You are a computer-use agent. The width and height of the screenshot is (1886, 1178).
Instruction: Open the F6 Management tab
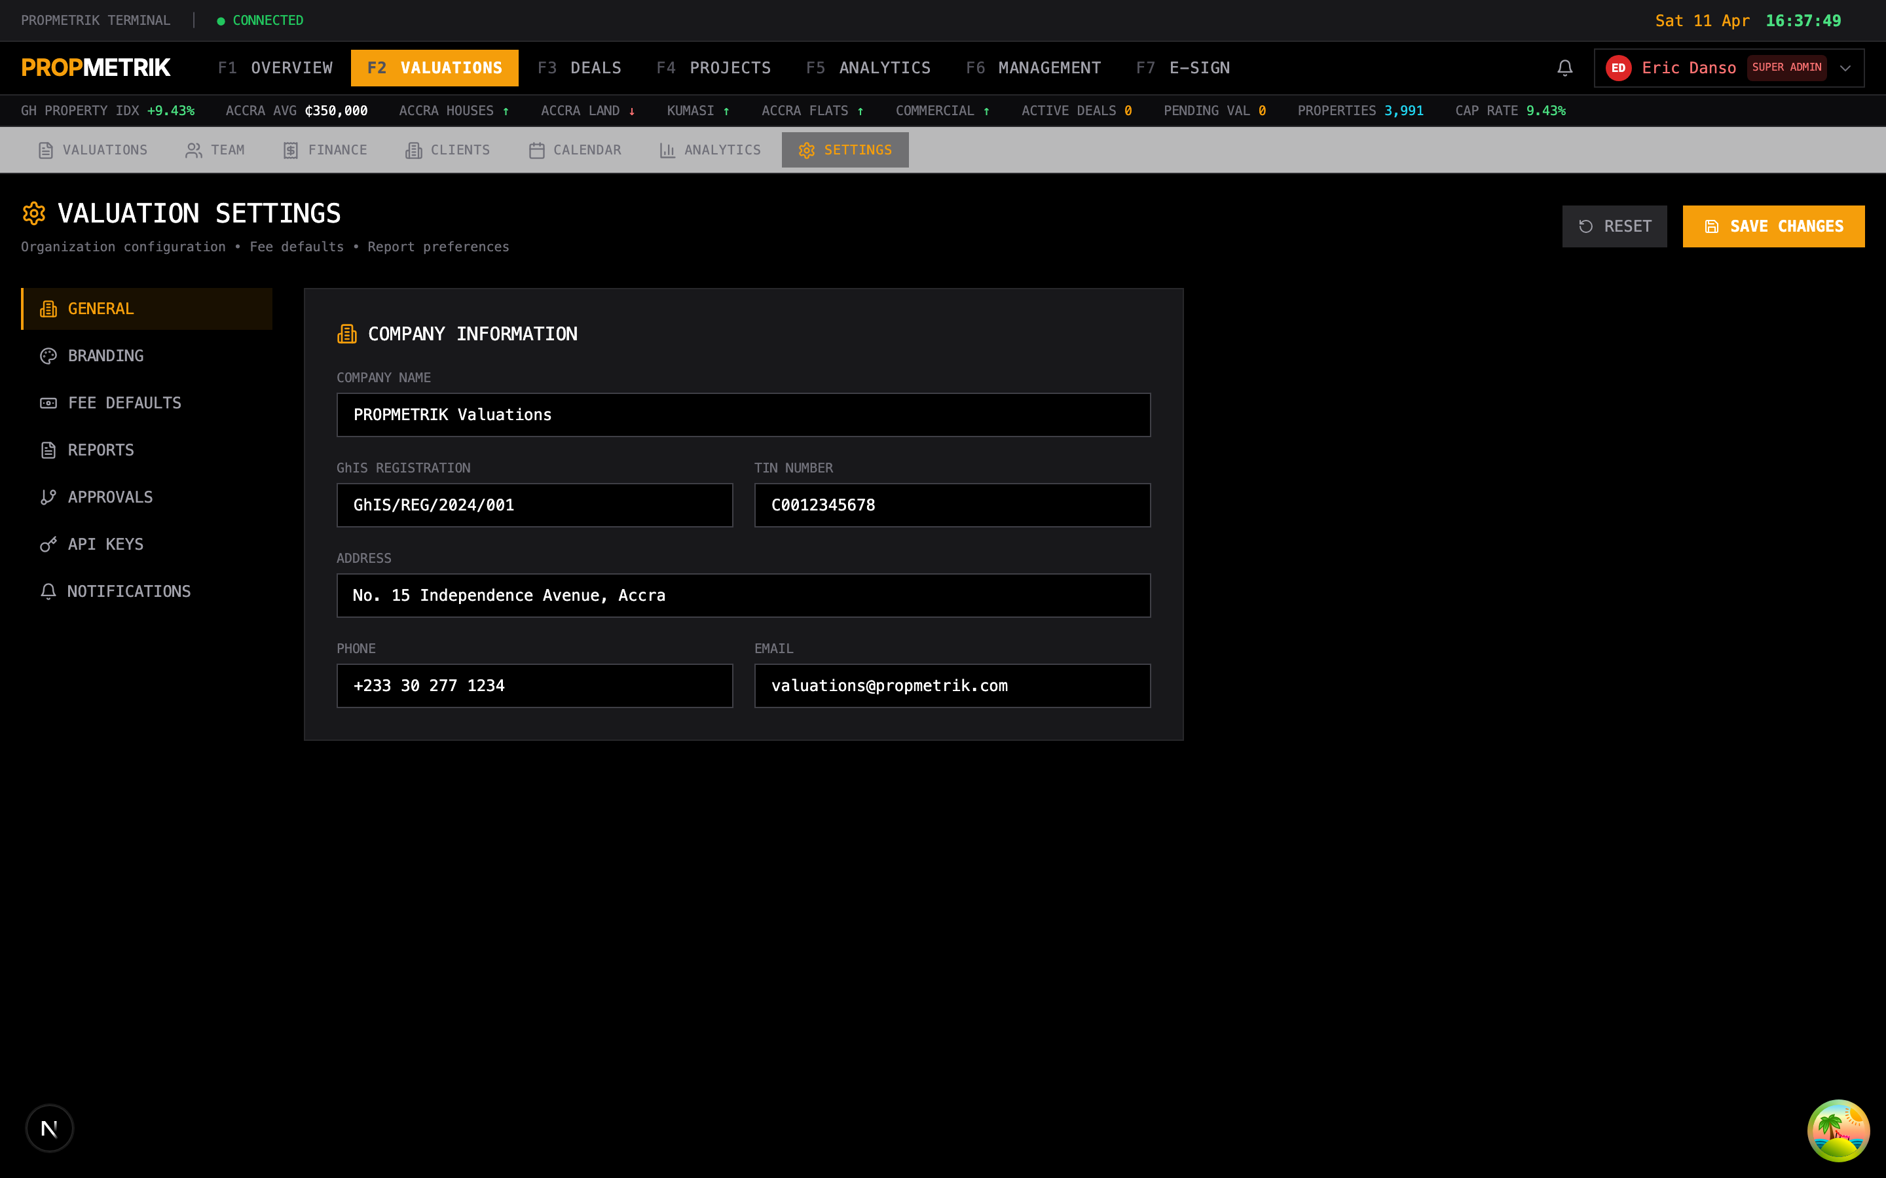pos(1033,68)
